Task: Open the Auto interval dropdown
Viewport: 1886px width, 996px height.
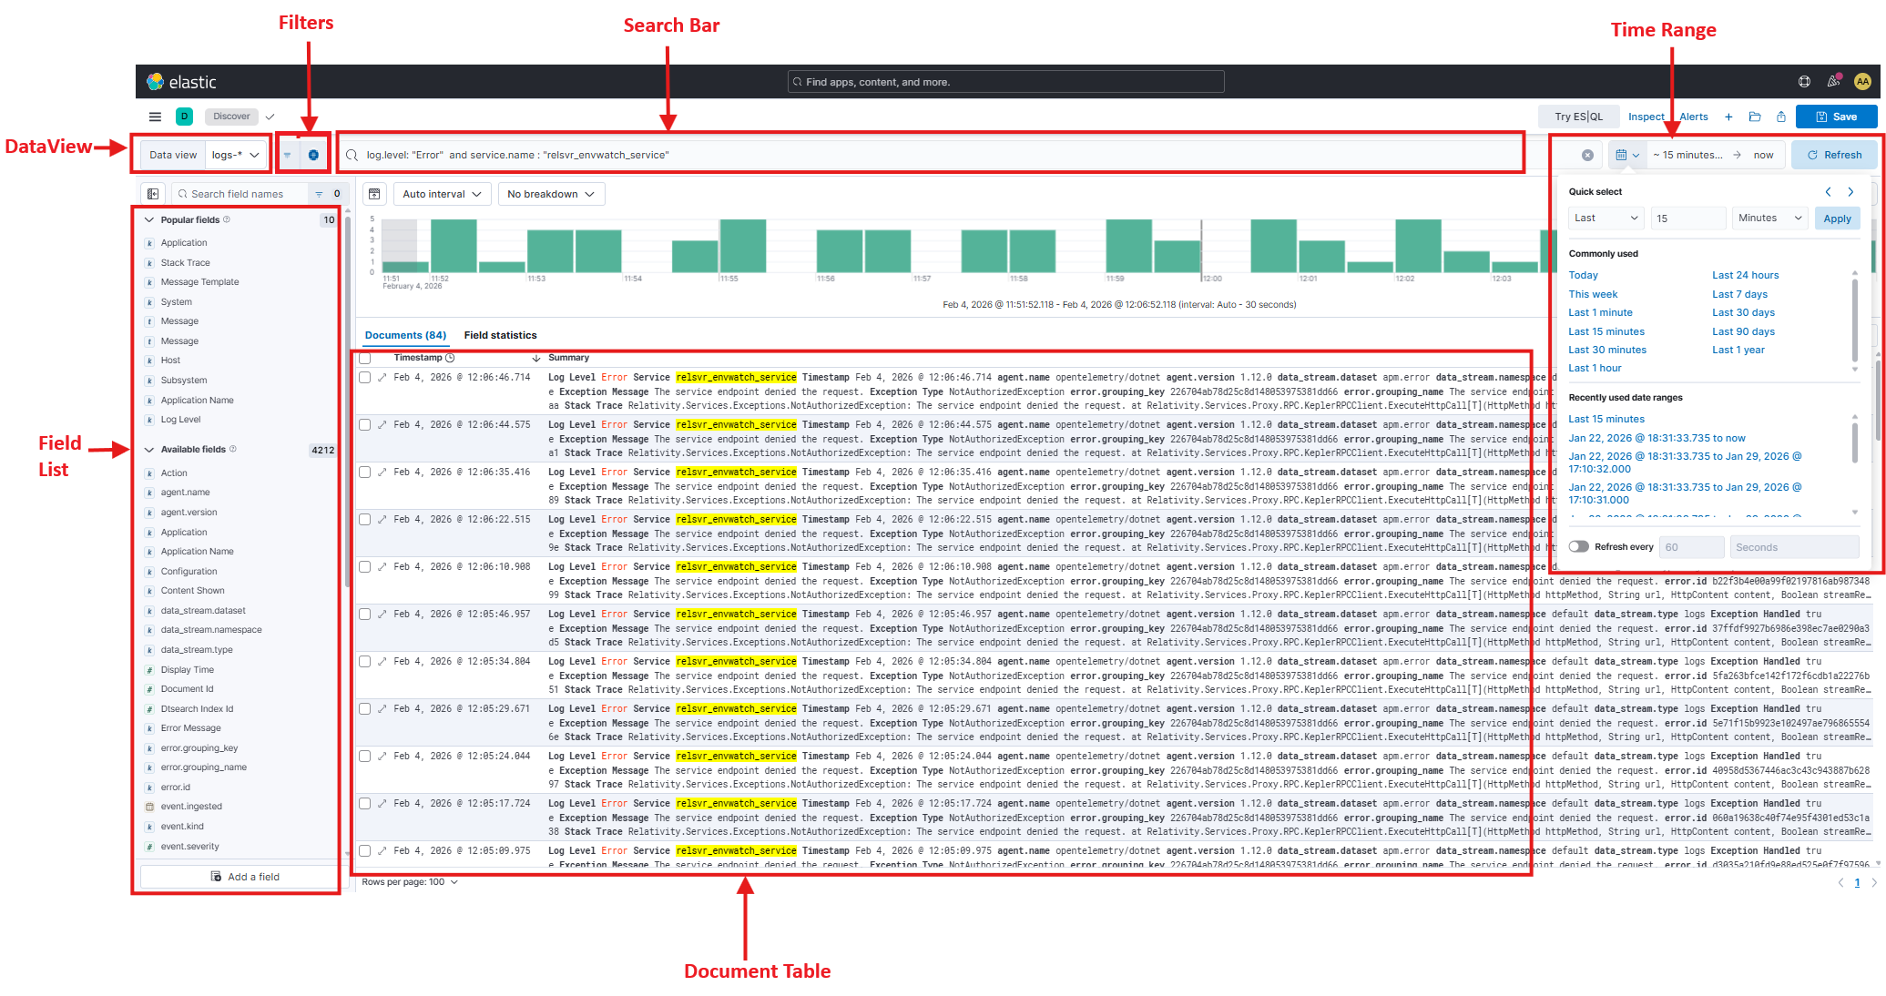Action: tap(442, 194)
